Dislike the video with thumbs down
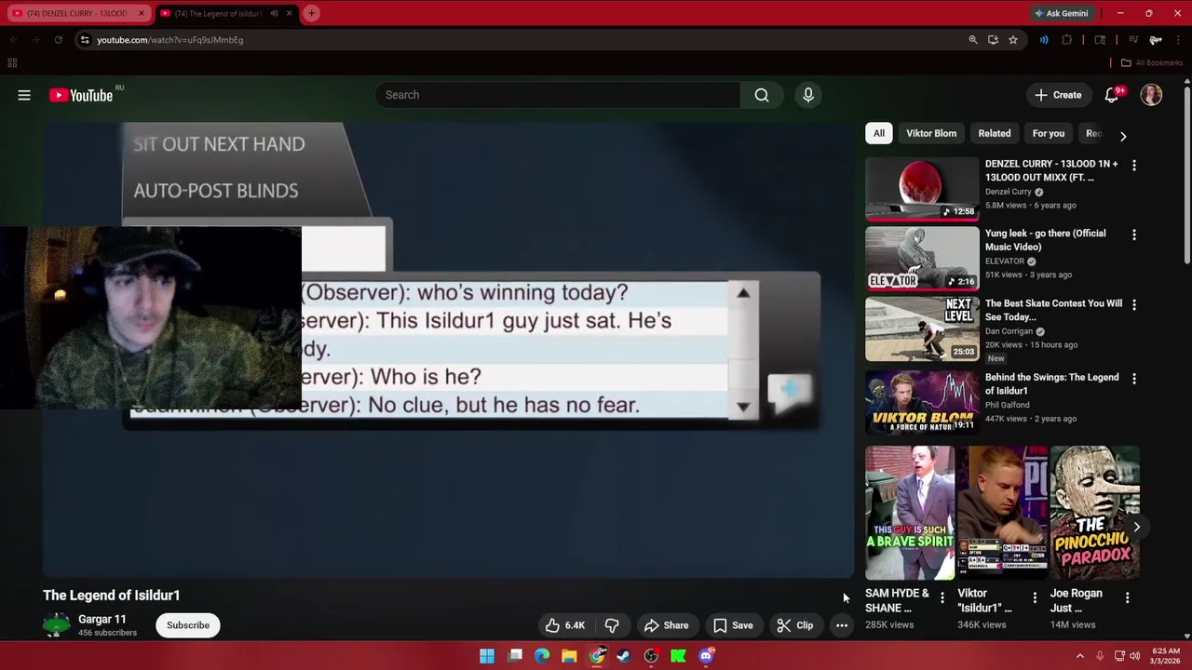1192x670 pixels. point(612,625)
